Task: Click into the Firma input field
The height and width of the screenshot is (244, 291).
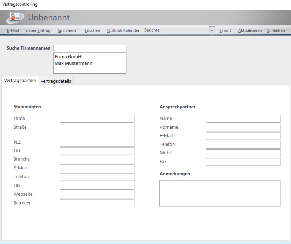Action: pyautogui.click(x=97, y=119)
